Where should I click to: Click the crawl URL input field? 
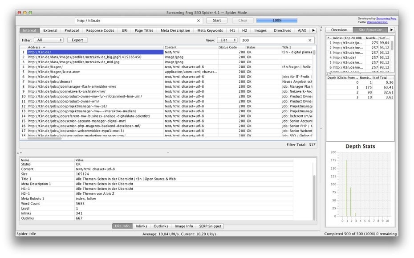pos(139,20)
